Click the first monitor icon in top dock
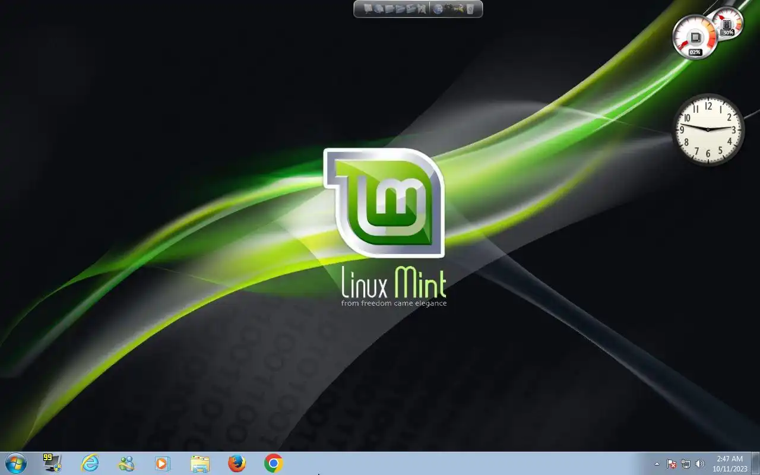 pos(368,9)
